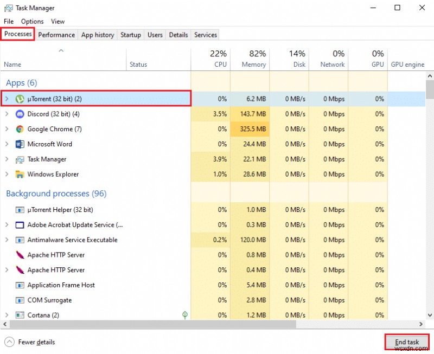Viewport: 434px width, 354px height.
Task: Click the Cortana process icon
Action: click(20, 315)
